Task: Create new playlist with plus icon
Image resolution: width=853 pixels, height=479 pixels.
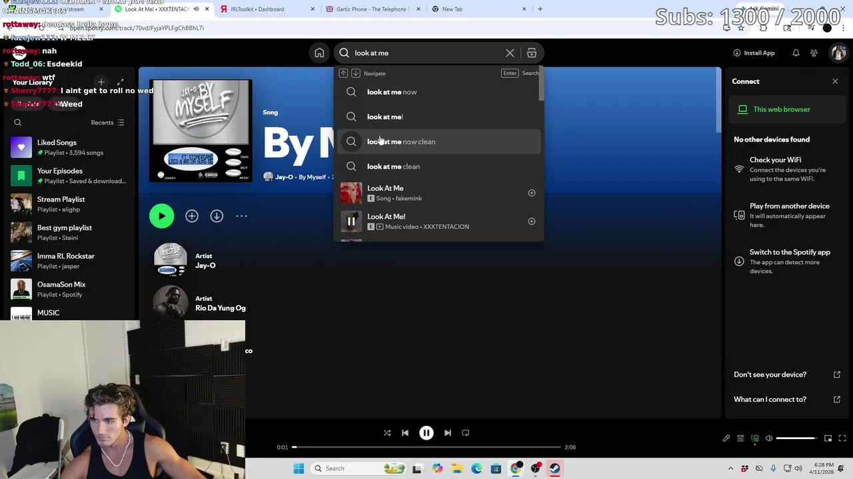Action: tap(101, 82)
